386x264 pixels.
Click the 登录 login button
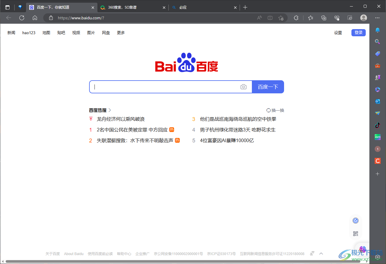359,33
